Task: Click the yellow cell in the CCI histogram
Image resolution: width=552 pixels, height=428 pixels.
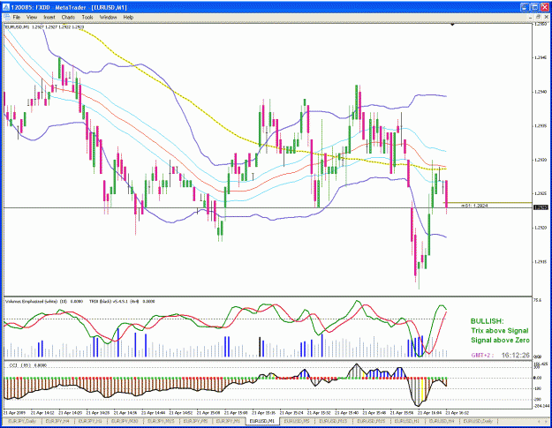Action: pos(422,390)
